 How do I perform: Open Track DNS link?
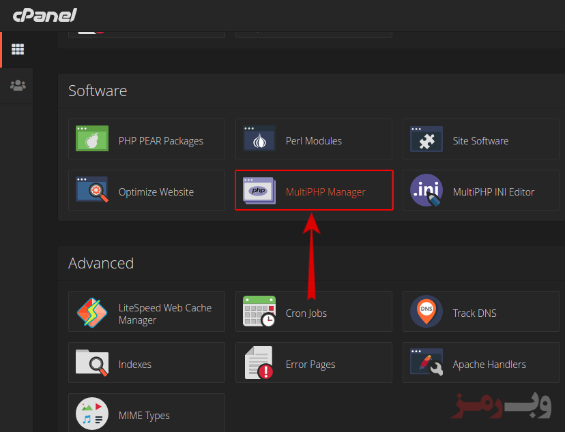click(x=474, y=313)
